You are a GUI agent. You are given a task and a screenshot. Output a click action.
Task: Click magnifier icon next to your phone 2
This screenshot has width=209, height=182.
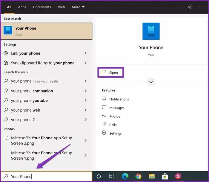pos(6,120)
